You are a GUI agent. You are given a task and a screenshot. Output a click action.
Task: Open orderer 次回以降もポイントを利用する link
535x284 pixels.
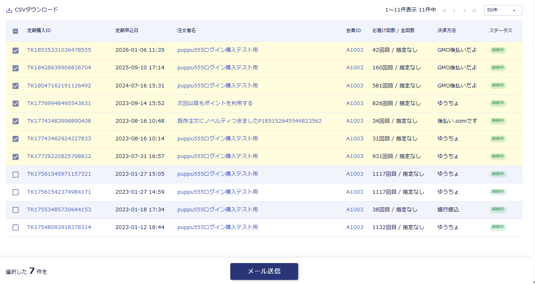point(215,103)
